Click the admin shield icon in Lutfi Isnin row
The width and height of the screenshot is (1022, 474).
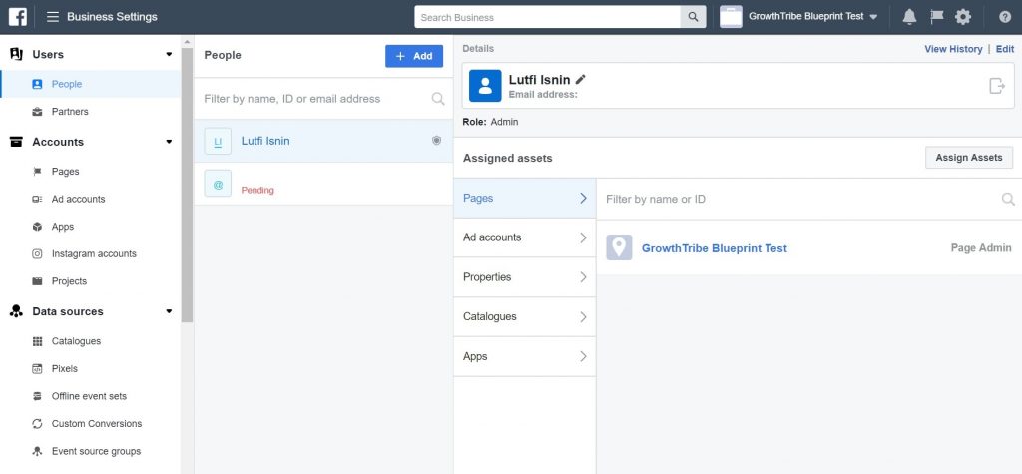(x=437, y=140)
